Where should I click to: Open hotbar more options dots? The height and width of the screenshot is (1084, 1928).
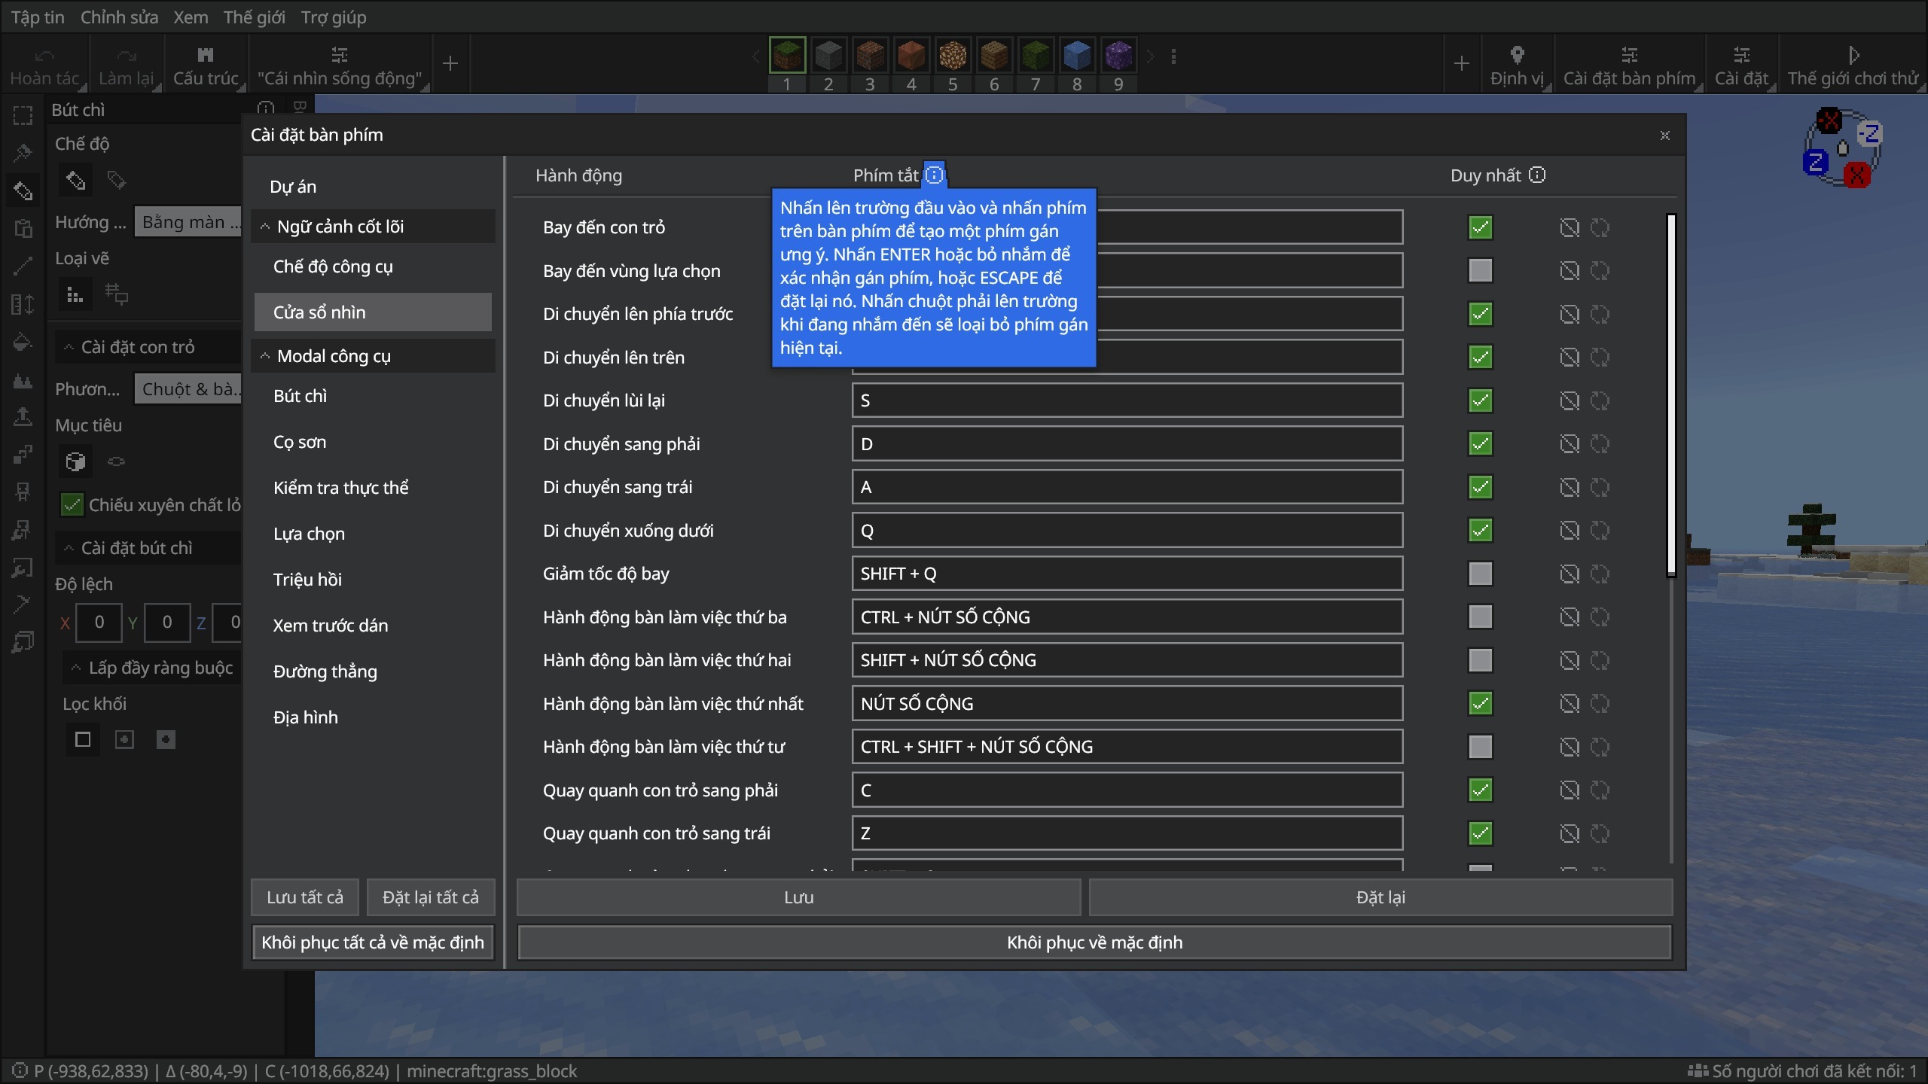[x=1173, y=56]
